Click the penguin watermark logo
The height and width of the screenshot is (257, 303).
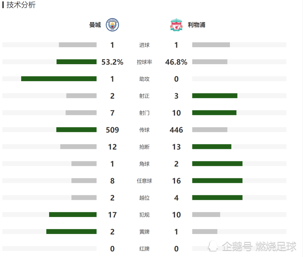click(x=213, y=246)
